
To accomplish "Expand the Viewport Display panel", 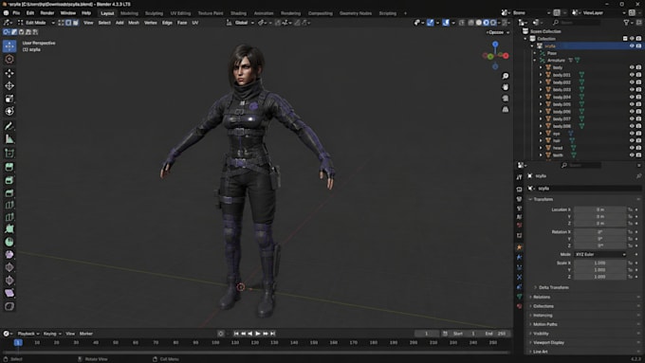I will coord(548,342).
